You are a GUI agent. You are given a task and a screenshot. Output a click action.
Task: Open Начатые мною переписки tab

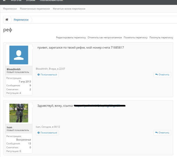[69, 9]
